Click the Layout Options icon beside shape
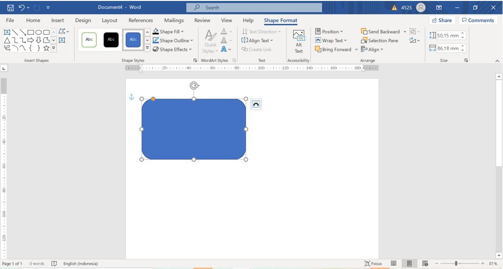The height and width of the screenshot is (269, 503). 256,104
